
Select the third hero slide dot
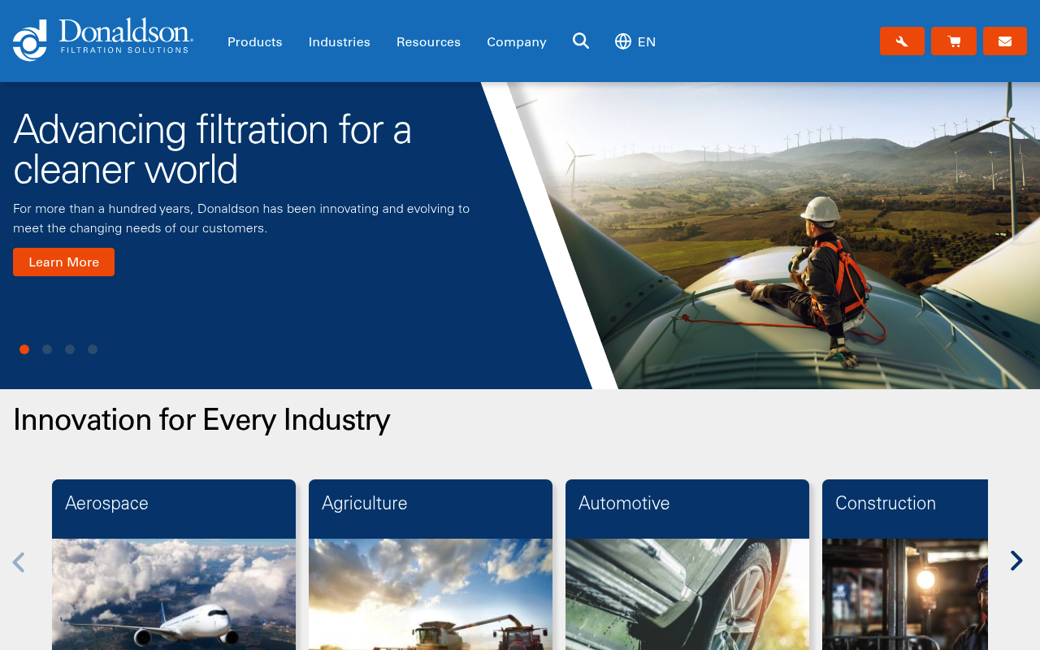pyautogui.click(x=70, y=349)
